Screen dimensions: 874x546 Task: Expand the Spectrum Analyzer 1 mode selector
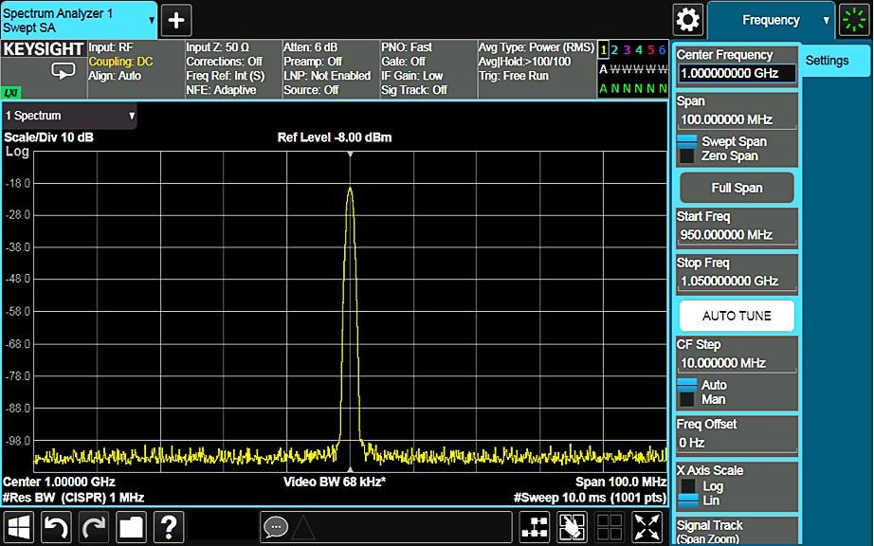tap(76, 20)
